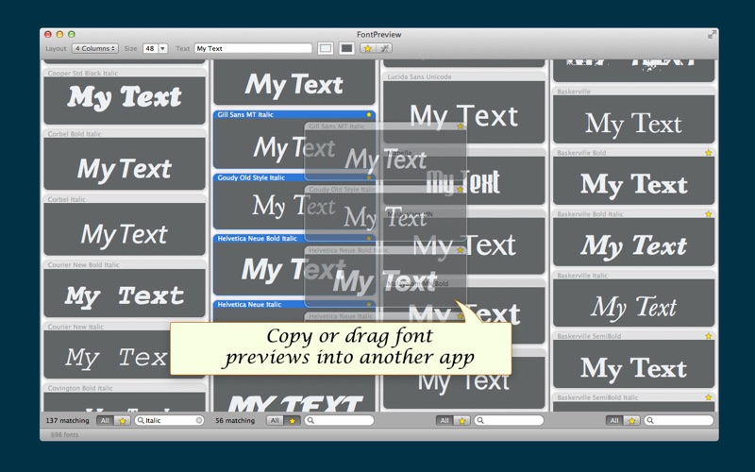
Task: Enter full screen with the top-right arrows icon
Action: (712, 34)
